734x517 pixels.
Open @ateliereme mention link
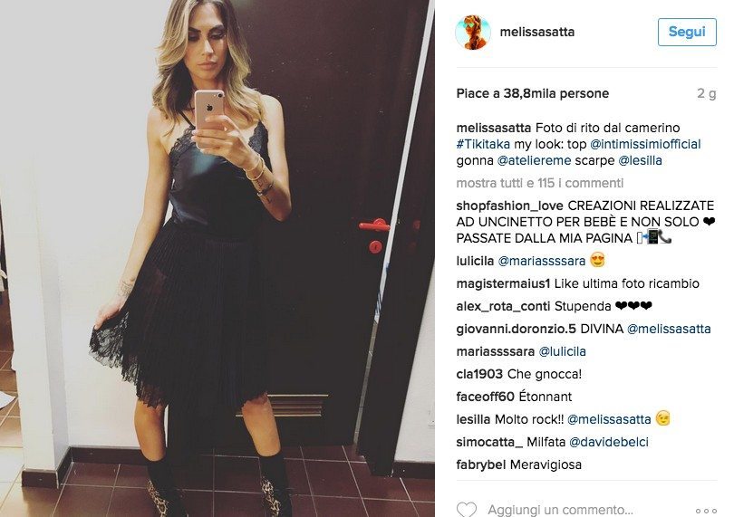pos(534,160)
